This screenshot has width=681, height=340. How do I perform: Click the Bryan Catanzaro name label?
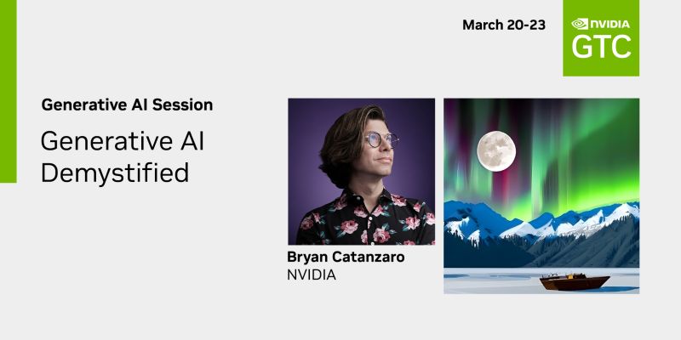(346, 257)
